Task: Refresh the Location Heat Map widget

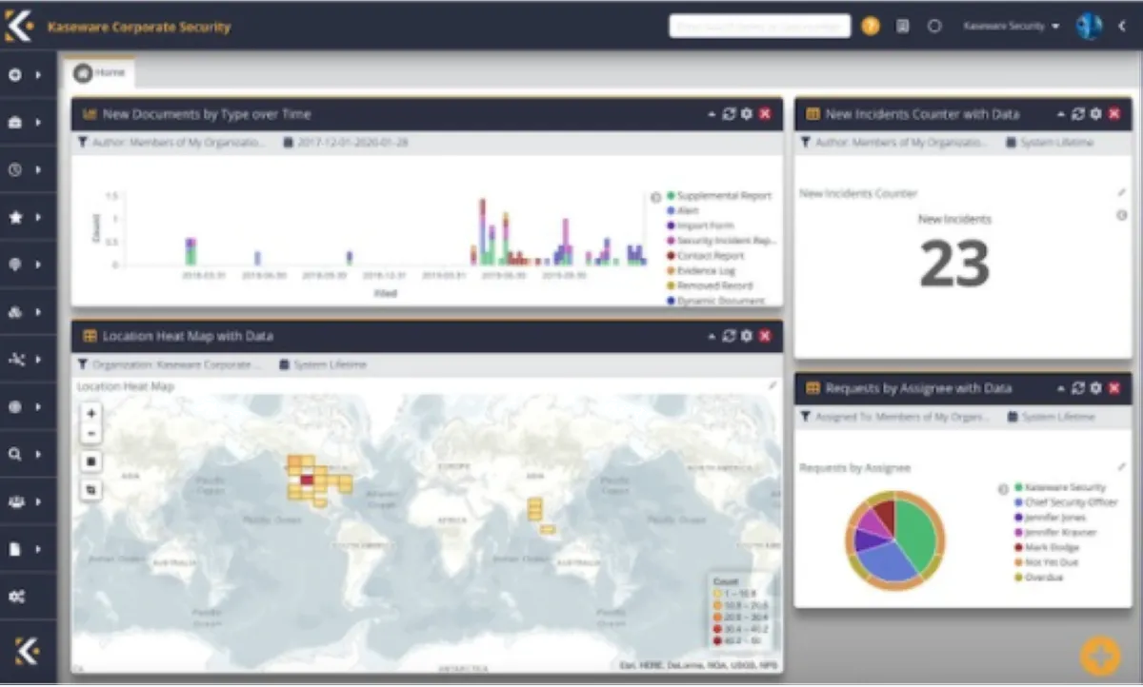Action: (x=729, y=336)
